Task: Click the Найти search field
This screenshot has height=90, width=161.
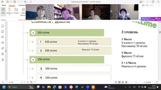Action: click(x=151, y=5)
